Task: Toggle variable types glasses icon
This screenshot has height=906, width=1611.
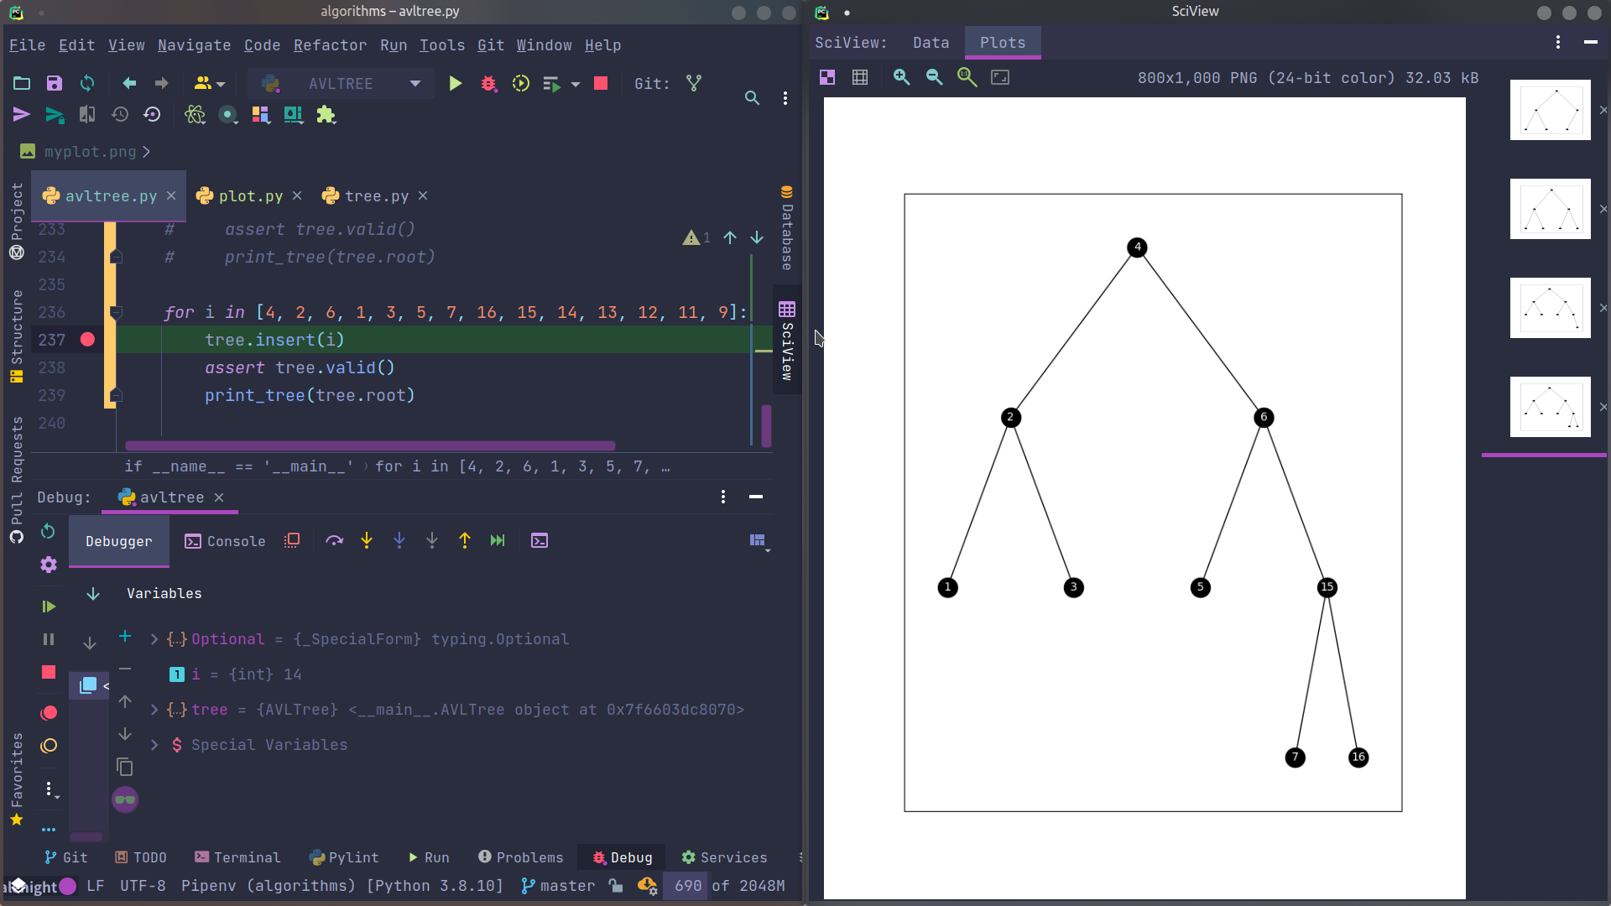Action: pos(125,799)
